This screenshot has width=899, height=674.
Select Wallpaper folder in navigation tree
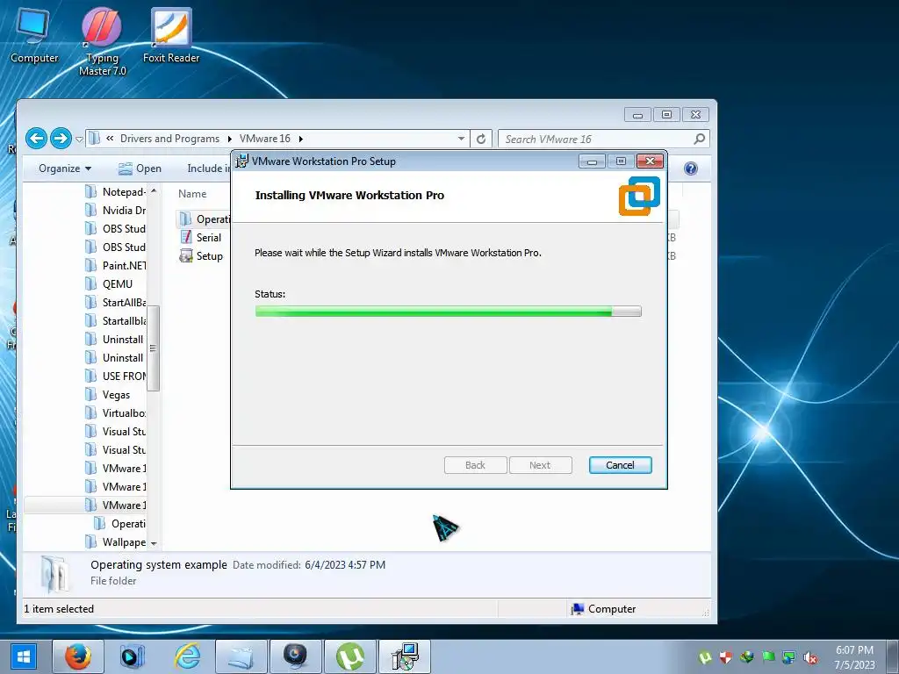point(115,541)
